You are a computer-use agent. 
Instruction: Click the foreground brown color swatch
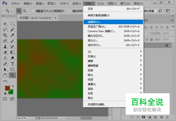pos(7,88)
